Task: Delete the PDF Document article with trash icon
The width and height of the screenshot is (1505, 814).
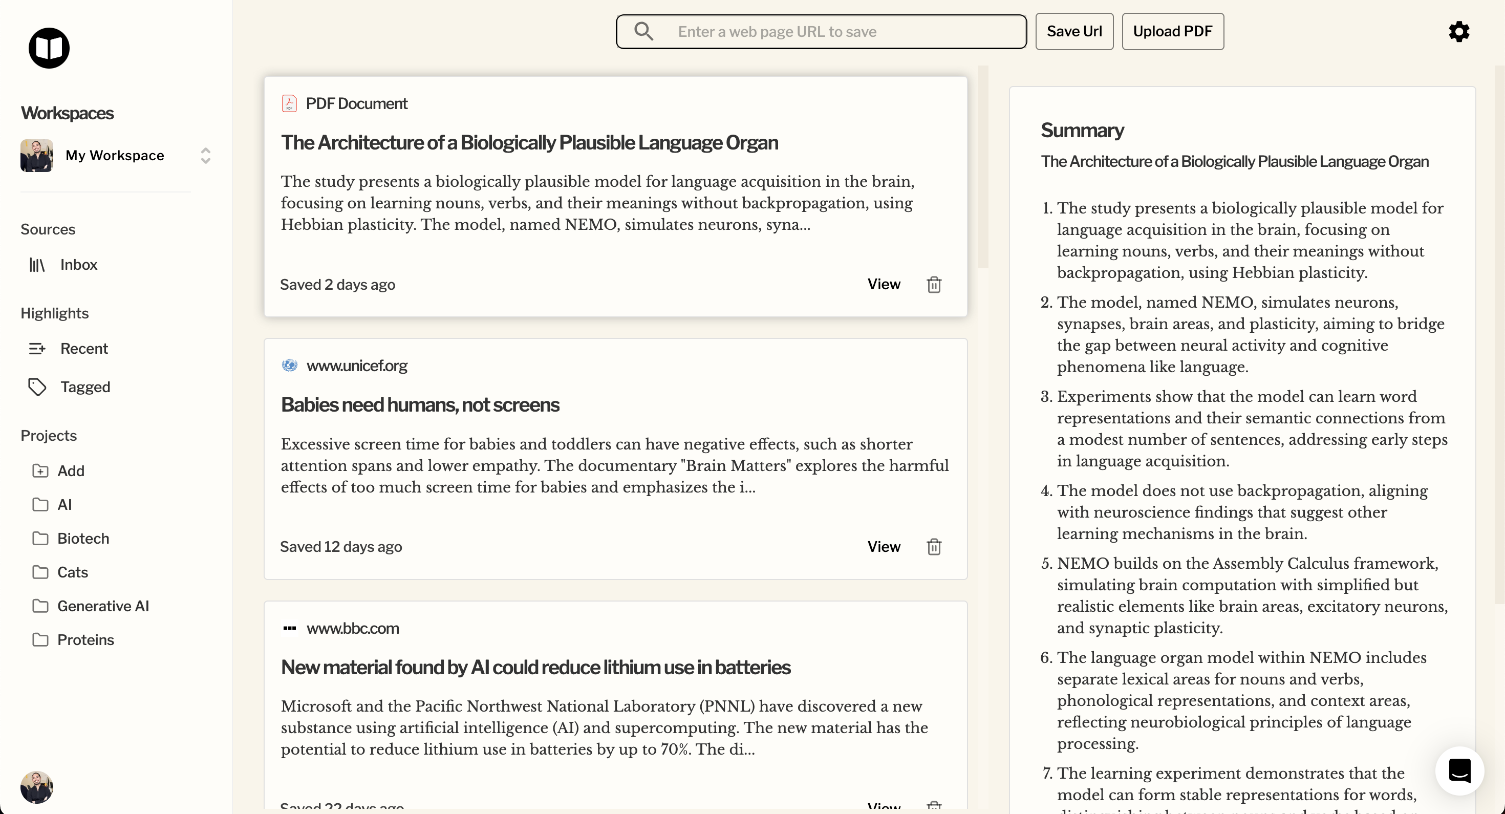Action: (x=934, y=285)
